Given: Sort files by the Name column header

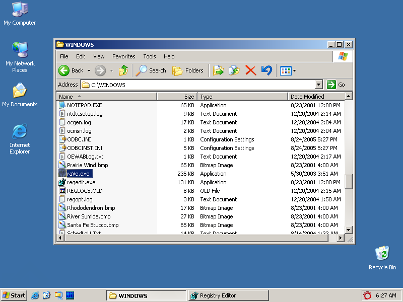Looking at the screenshot, I should [107, 97].
